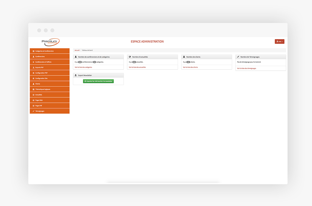This screenshot has height=206, width=312.
Task: Click the download icon beside Exports PDF
Action: point(34,67)
